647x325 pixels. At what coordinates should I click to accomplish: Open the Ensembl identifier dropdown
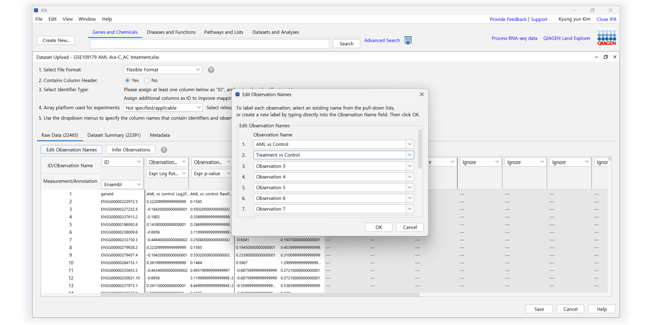(122, 185)
